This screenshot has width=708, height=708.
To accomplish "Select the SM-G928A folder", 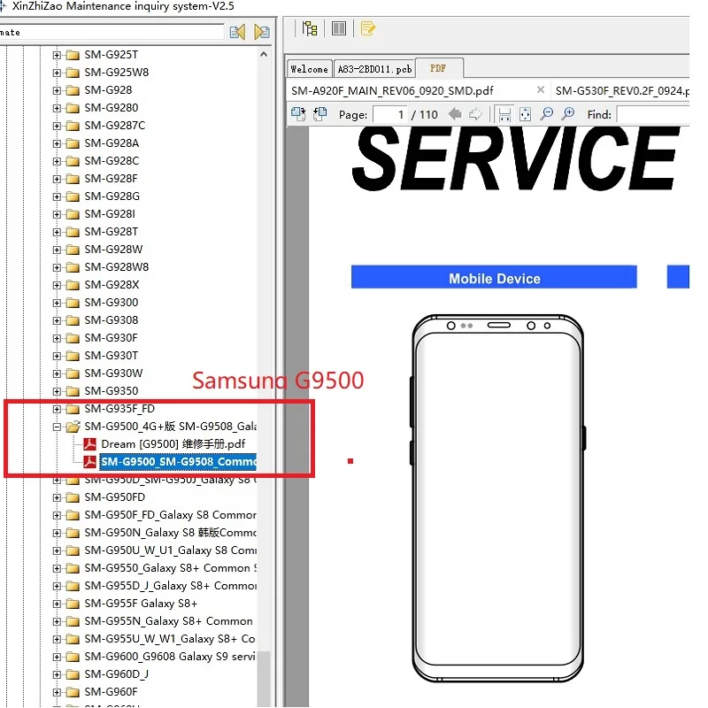I will pyautogui.click(x=112, y=143).
